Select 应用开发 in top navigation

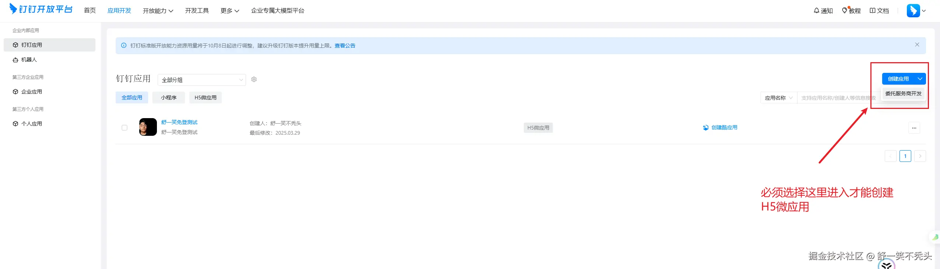[119, 11]
